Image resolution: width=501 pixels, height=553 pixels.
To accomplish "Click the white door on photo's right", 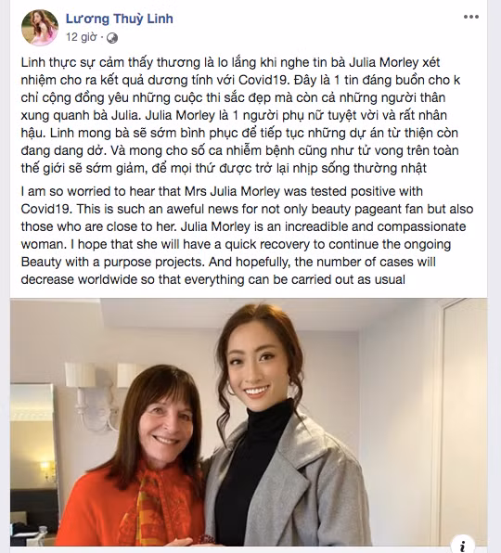I will (x=464, y=421).
